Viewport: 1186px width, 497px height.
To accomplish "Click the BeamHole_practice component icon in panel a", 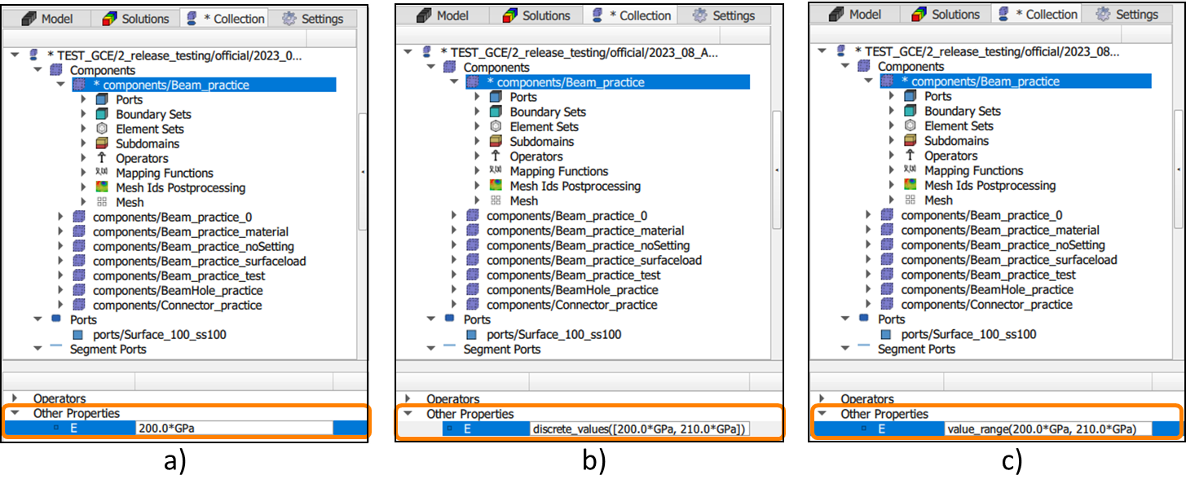I will 79,290.
